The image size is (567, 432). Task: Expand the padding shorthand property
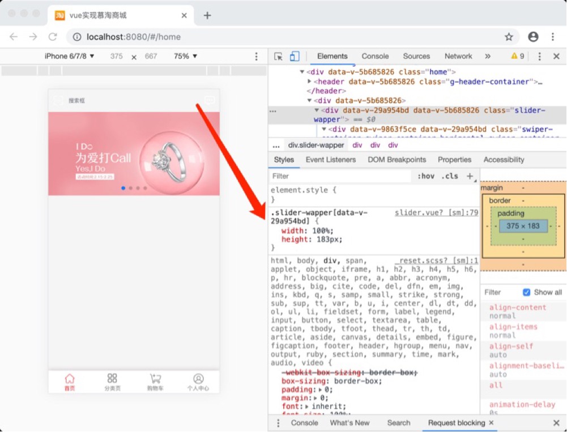tap(319, 390)
